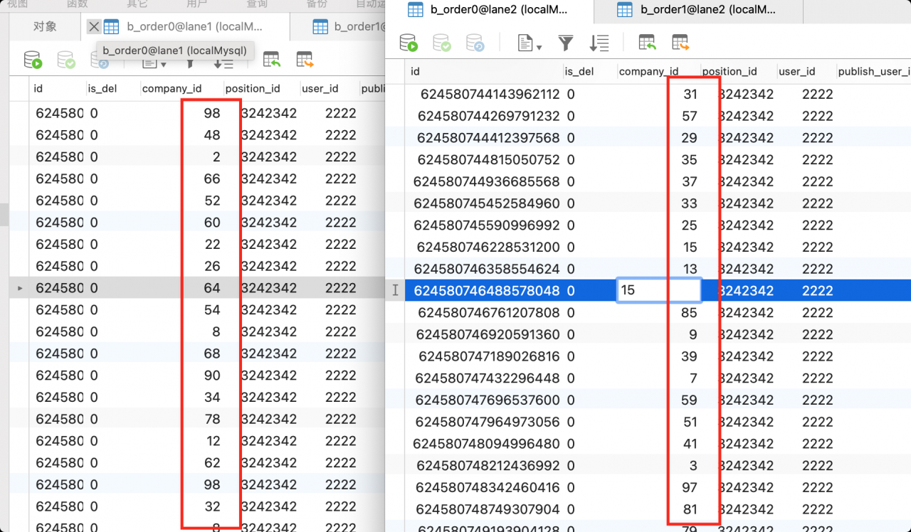Click the Rollback icon in lane2 toolbar
Viewport: 911px width, 532px height.
[x=475, y=43]
